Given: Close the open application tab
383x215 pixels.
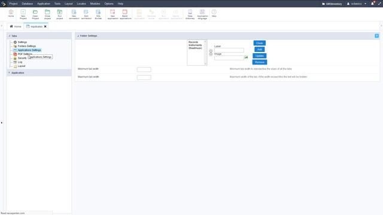Looking at the screenshot, I should (x=45, y=26).
